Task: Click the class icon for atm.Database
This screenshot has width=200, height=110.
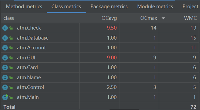Action: 5,38
